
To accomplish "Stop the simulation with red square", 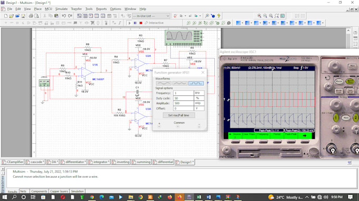I will [x=141, y=23].
